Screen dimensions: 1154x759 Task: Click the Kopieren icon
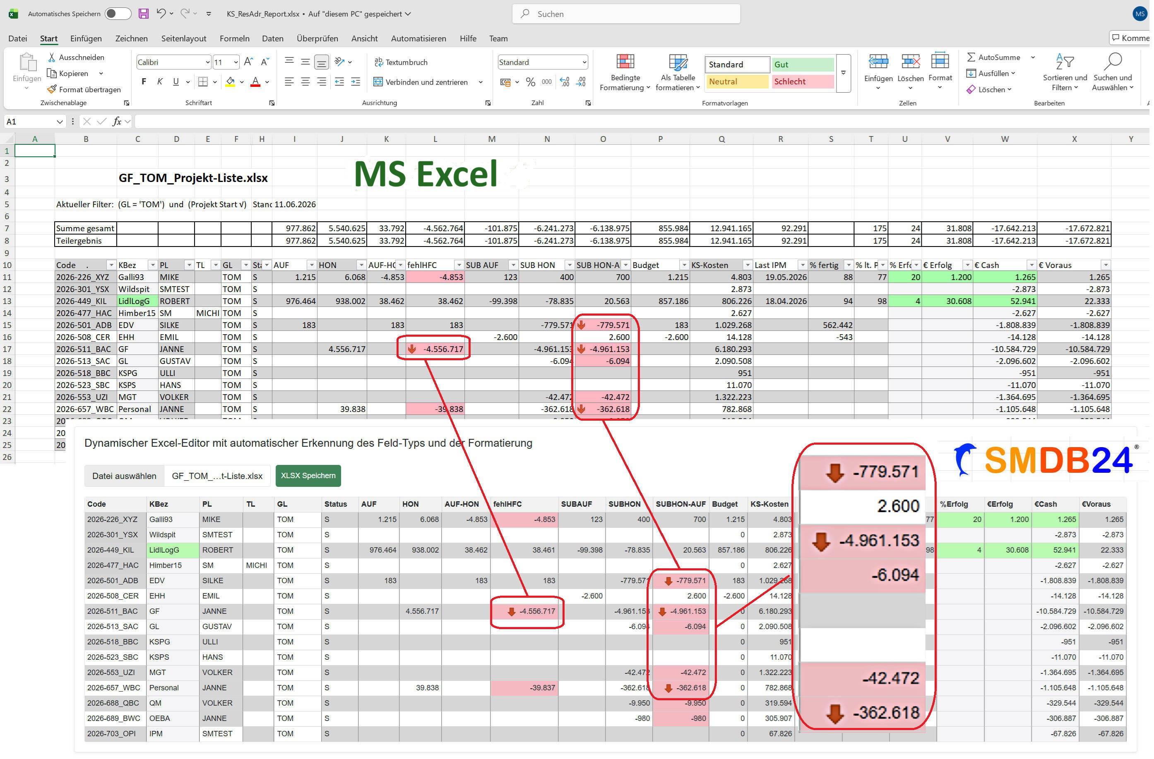coord(51,73)
